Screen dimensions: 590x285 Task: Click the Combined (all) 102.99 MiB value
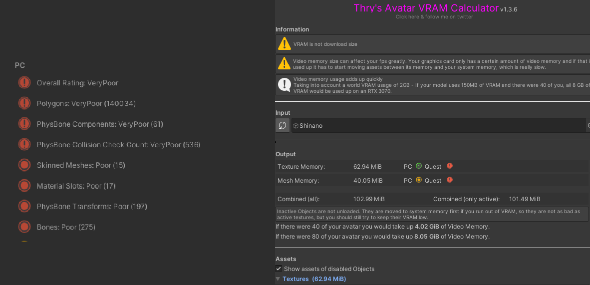(x=369, y=199)
